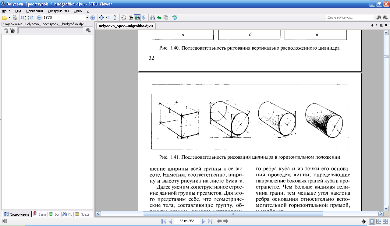The width and height of the screenshot is (390, 226).
Task: Expand the recent files dropdown arrow beside Open
Action: (x=9, y=18)
